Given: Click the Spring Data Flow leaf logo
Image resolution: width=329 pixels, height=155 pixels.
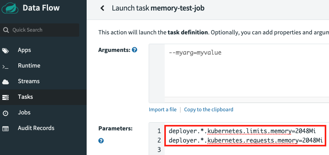Looking at the screenshot, I should [10, 8].
